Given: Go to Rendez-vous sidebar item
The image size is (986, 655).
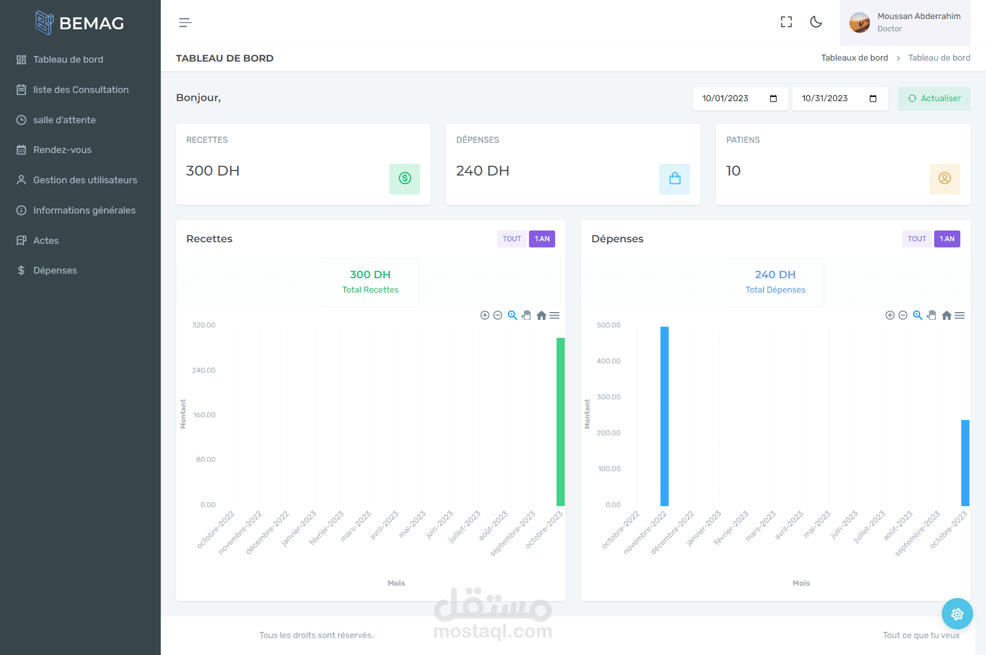Looking at the screenshot, I should click(62, 150).
